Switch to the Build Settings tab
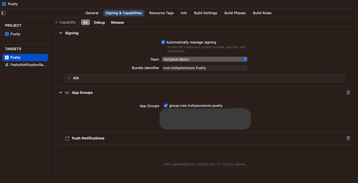This screenshot has width=358, height=183. pyautogui.click(x=205, y=13)
